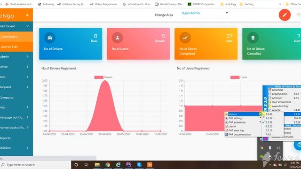Open the 'Following' bookmark
The height and width of the screenshot is (169, 301).
click(46, 4)
